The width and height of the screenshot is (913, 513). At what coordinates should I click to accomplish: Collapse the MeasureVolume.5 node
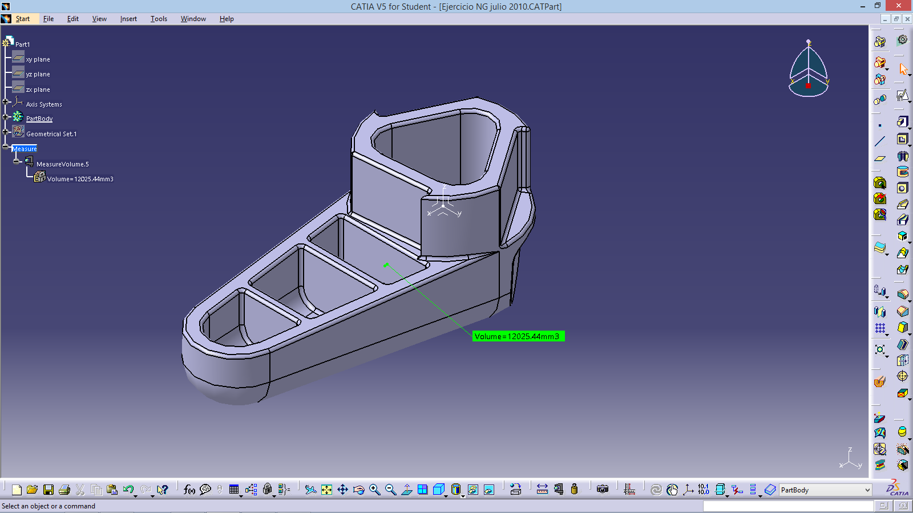[17, 161]
